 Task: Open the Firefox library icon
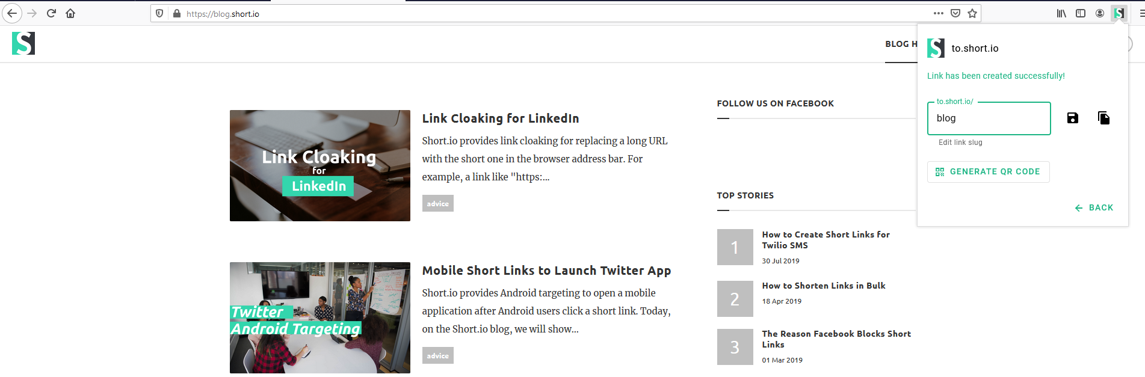coord(1061,13)
